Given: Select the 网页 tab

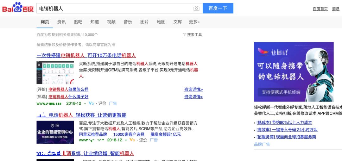Looking at the screenshot, I should pos(45,22).
